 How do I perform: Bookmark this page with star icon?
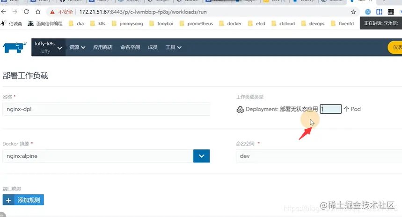(353, 12)
